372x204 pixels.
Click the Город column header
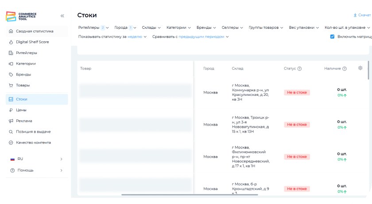click(x=209, y=68)
